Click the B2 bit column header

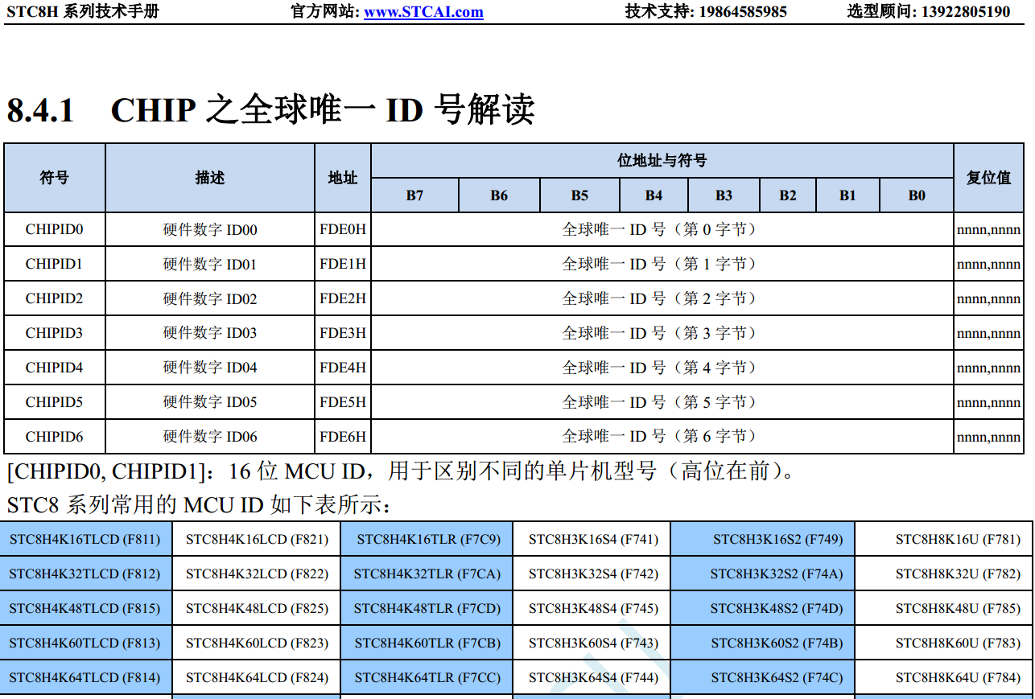click(788, 195)
